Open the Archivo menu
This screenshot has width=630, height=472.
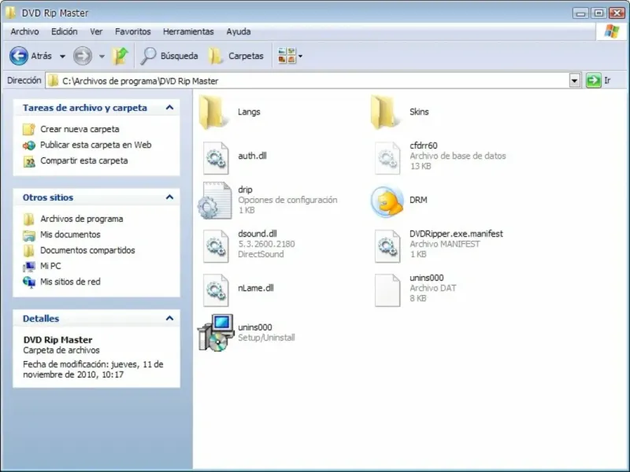[x=25, y=31]
